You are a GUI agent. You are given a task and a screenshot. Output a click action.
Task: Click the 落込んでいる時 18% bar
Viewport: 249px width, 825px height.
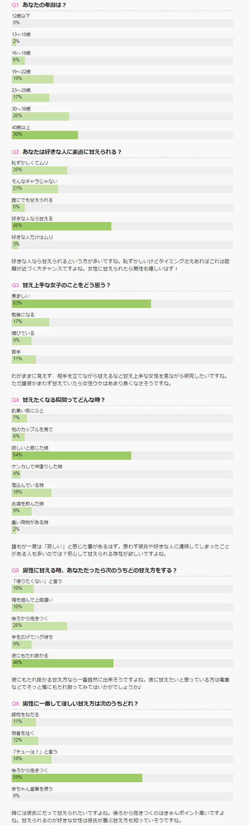tap(31, 493)
